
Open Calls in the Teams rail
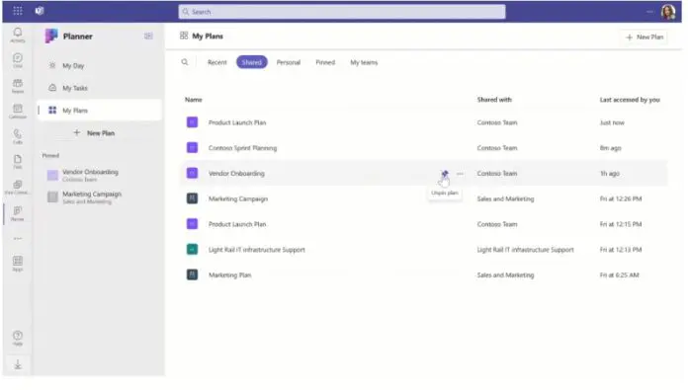click(18, 136)
